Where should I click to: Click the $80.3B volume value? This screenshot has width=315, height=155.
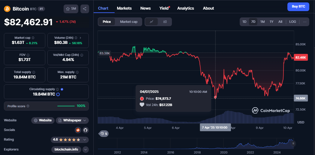(x=61, y=43)
